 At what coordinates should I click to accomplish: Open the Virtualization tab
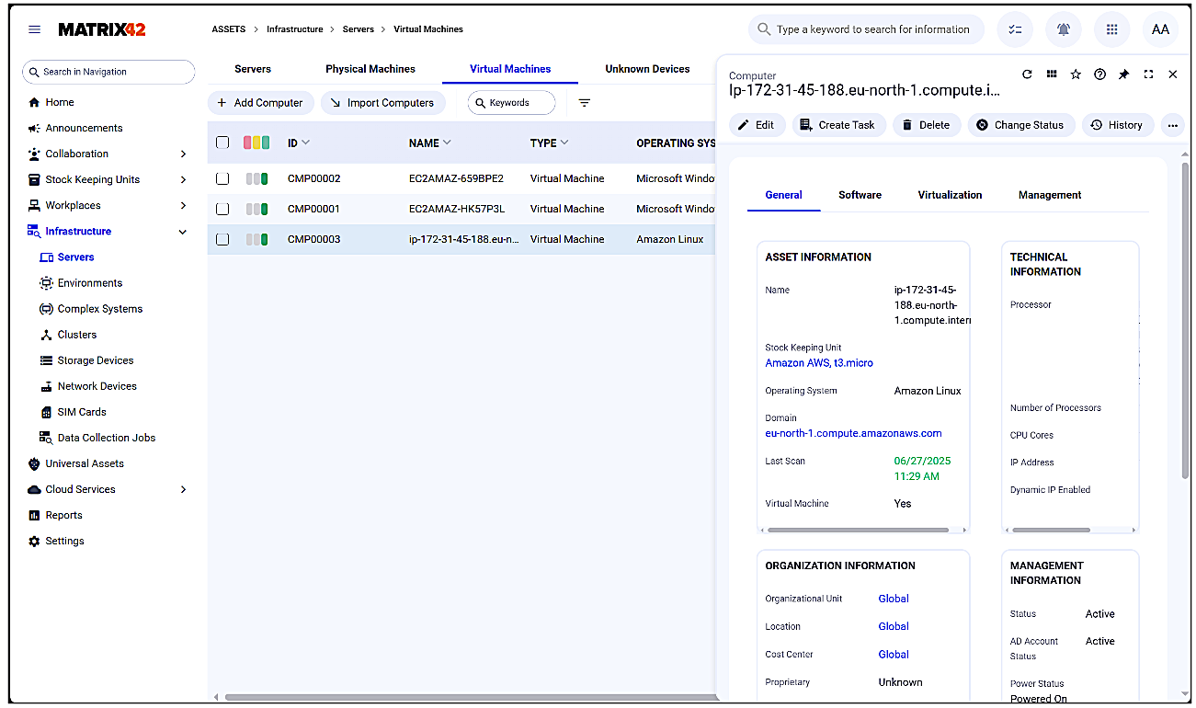pos(950,195)
